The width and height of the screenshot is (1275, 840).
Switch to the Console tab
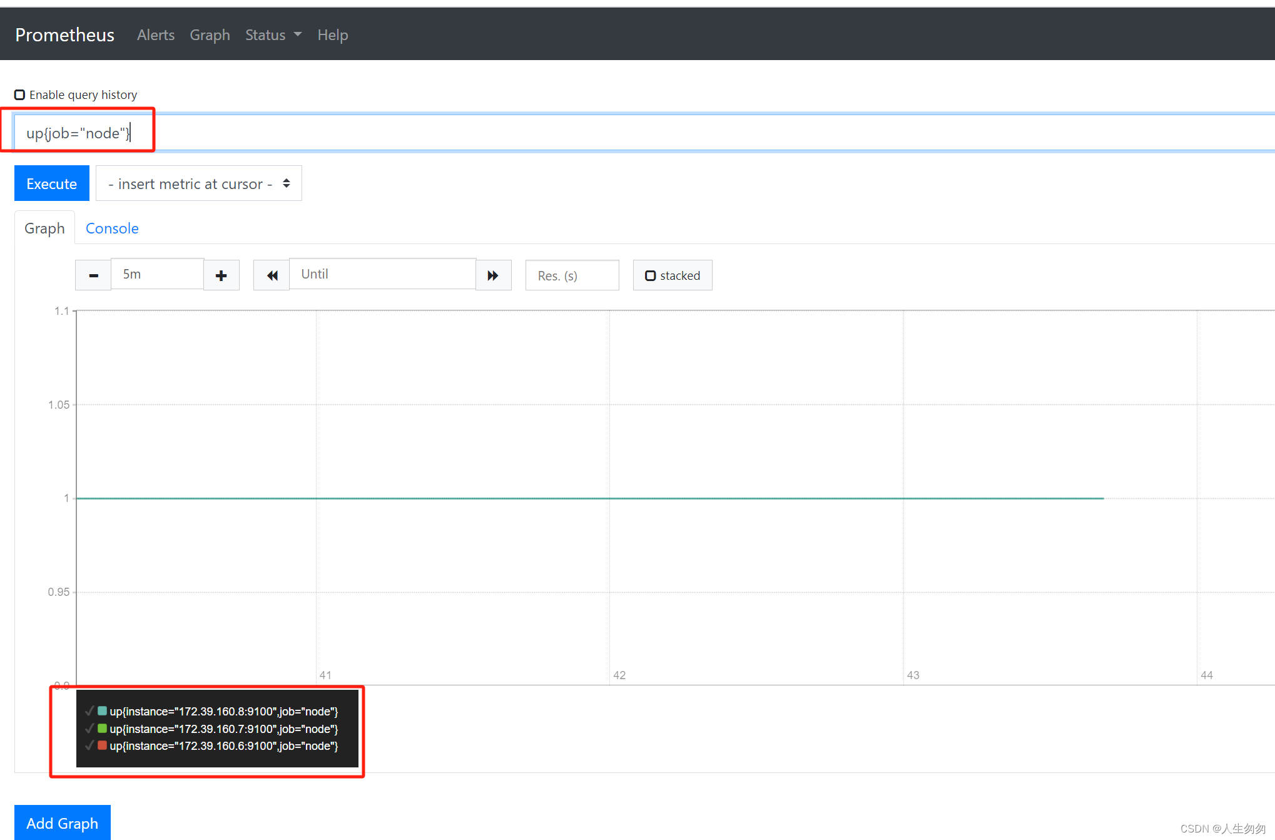pyautogui.click(x=112, y=228)
